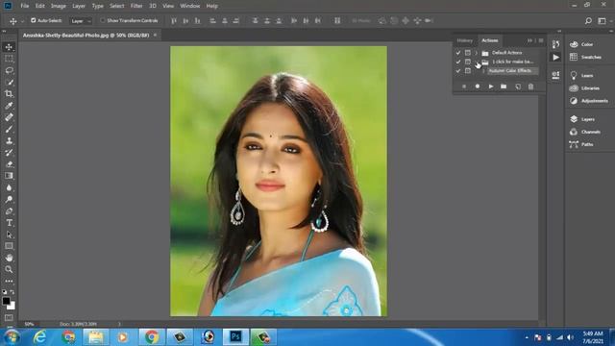Toggle the checkmark for '1 click for make ba...' set
This screenshot has height=346, width=615.
coord(458,62)
